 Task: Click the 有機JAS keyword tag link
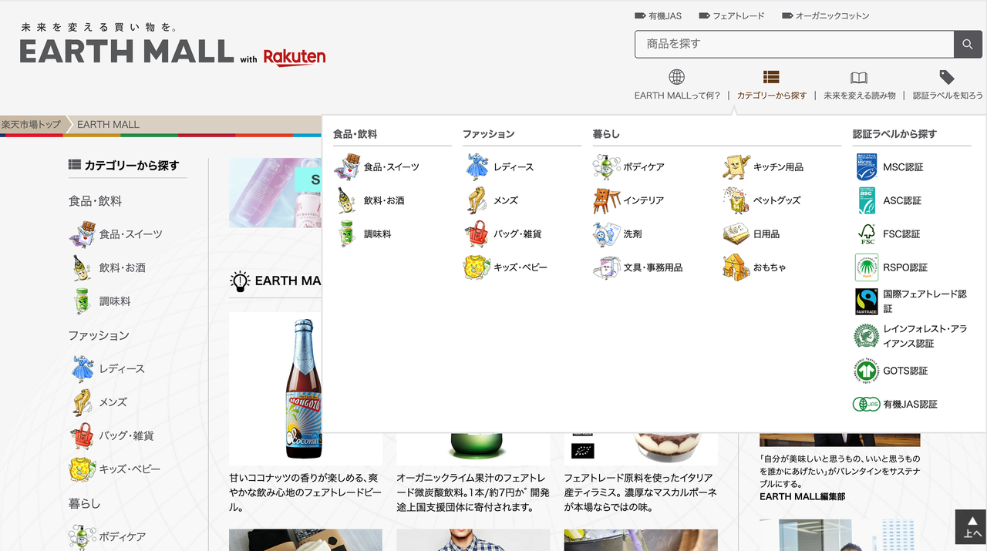pyautogui.click(x=658, y=15)
